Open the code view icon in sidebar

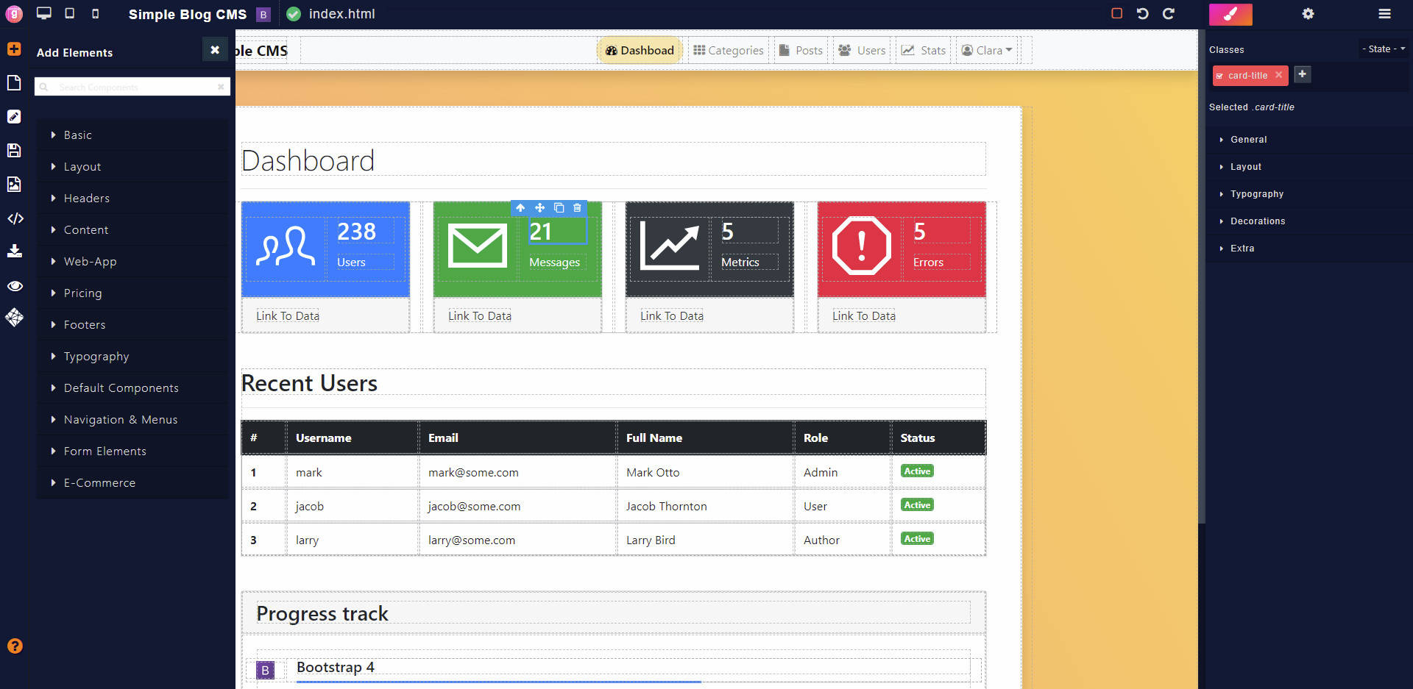(x=13, y=218)
